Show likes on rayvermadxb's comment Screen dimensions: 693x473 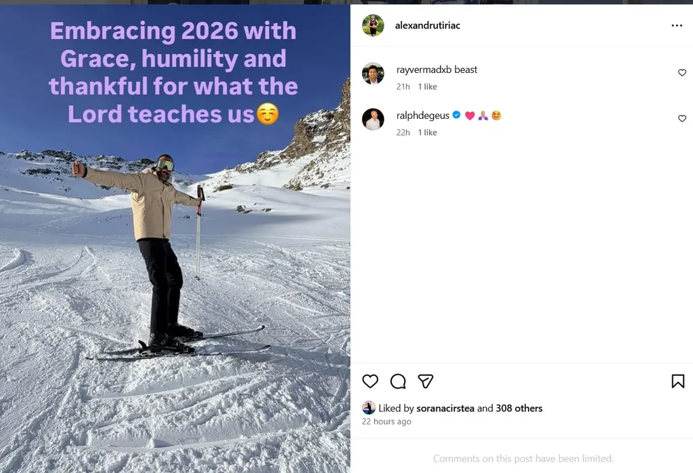coord(428,87)
